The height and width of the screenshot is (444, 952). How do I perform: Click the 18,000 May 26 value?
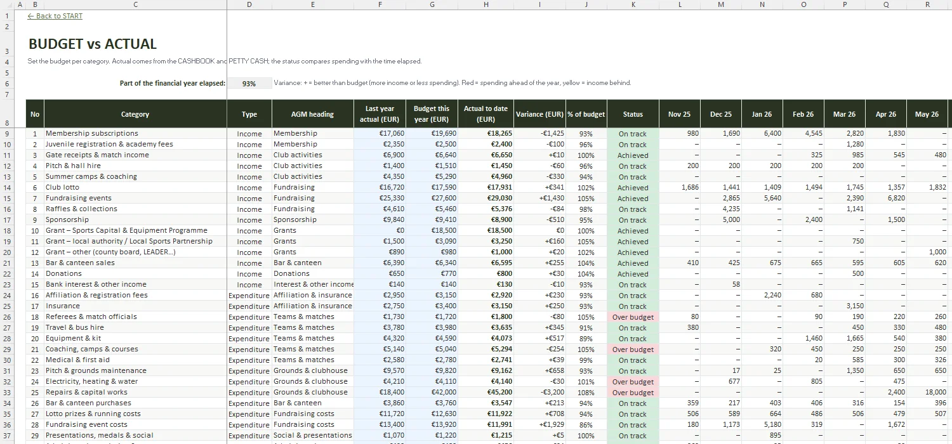(x=927, y=392)
